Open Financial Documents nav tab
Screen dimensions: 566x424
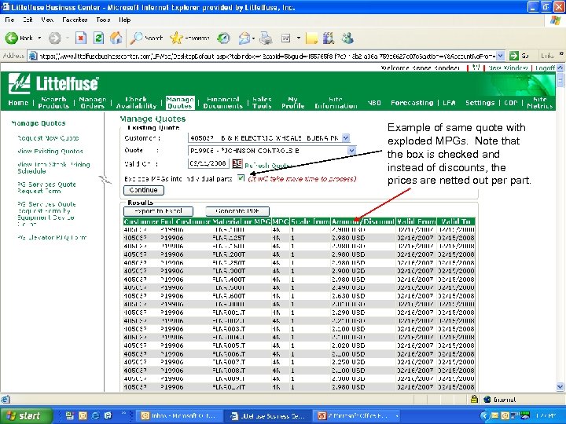pos(222,102)
